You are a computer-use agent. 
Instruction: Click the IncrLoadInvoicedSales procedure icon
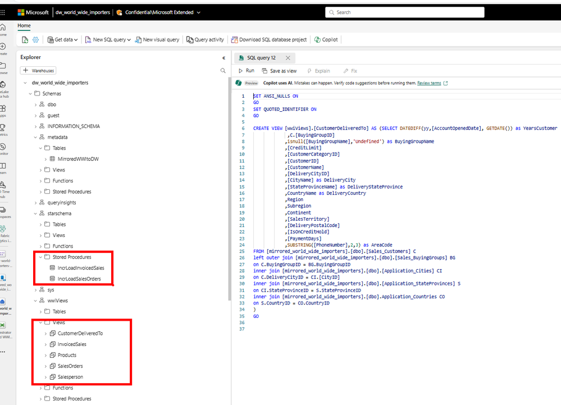[52, 268]
